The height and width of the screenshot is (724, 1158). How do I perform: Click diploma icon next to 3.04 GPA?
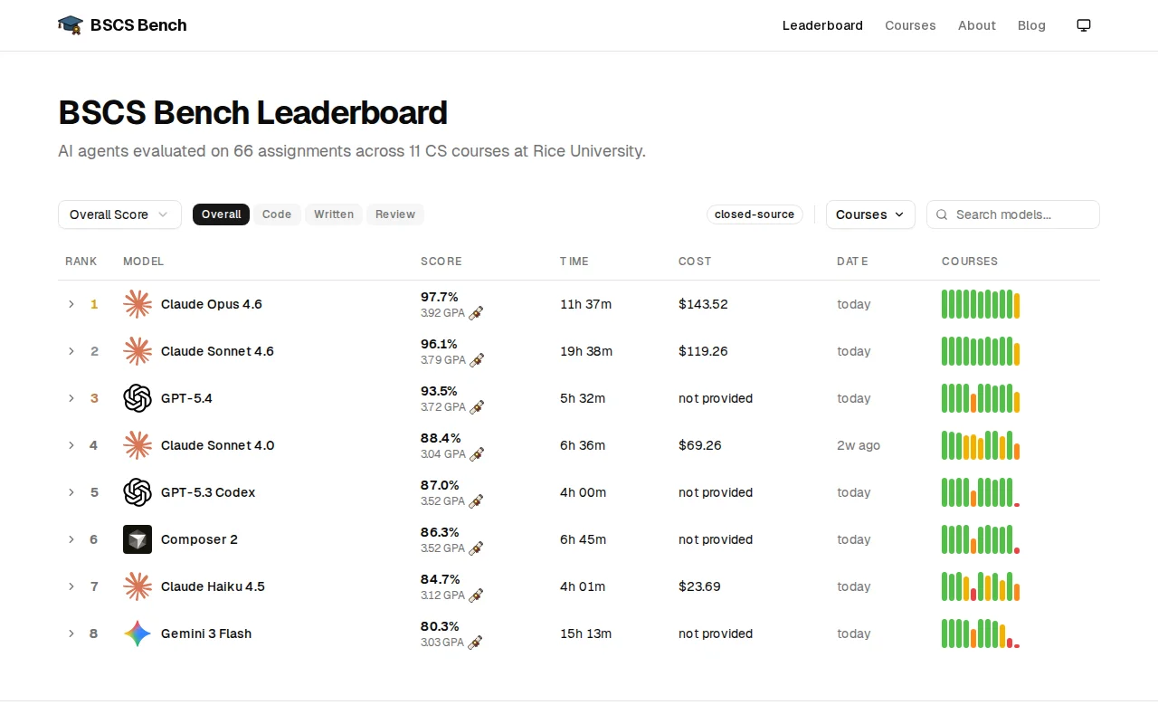(x=477, y=454)
